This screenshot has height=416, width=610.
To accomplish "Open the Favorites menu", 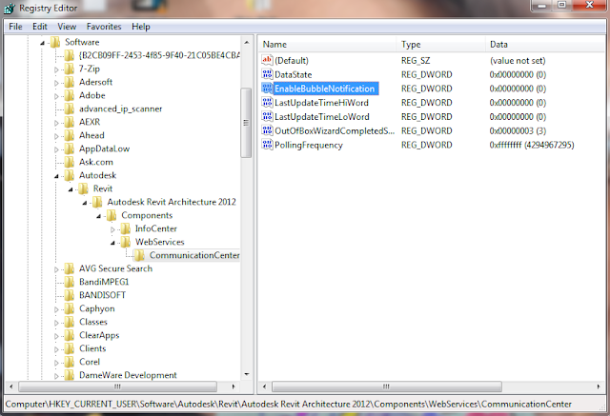I will pyautogui.click(x=104, y=27).
